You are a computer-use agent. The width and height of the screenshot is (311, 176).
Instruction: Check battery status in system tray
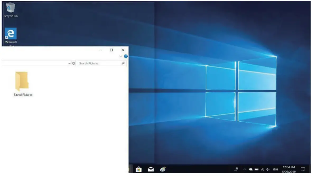(256, 169)
